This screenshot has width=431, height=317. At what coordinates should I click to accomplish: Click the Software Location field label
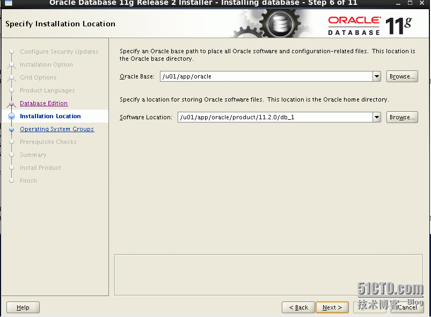pos(145,117)
